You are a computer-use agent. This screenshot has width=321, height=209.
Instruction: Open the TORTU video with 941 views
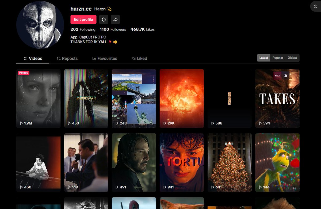(x=182, y=162)
